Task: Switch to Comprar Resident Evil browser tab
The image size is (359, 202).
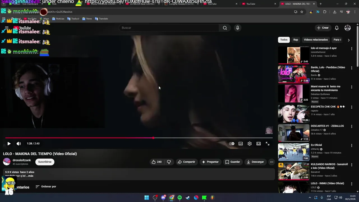Action: click(x=181, y=4)
